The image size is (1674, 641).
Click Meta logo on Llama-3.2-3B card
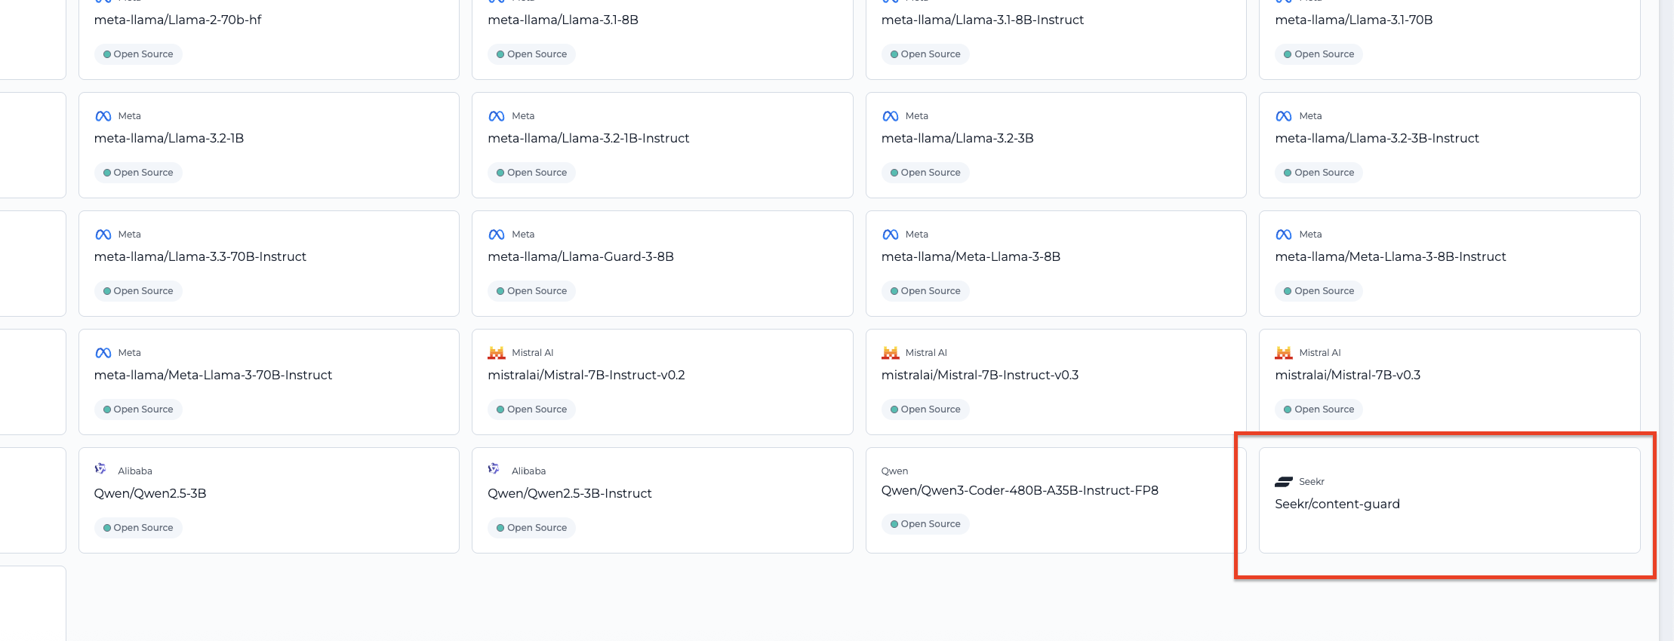(x=891, y=116)
